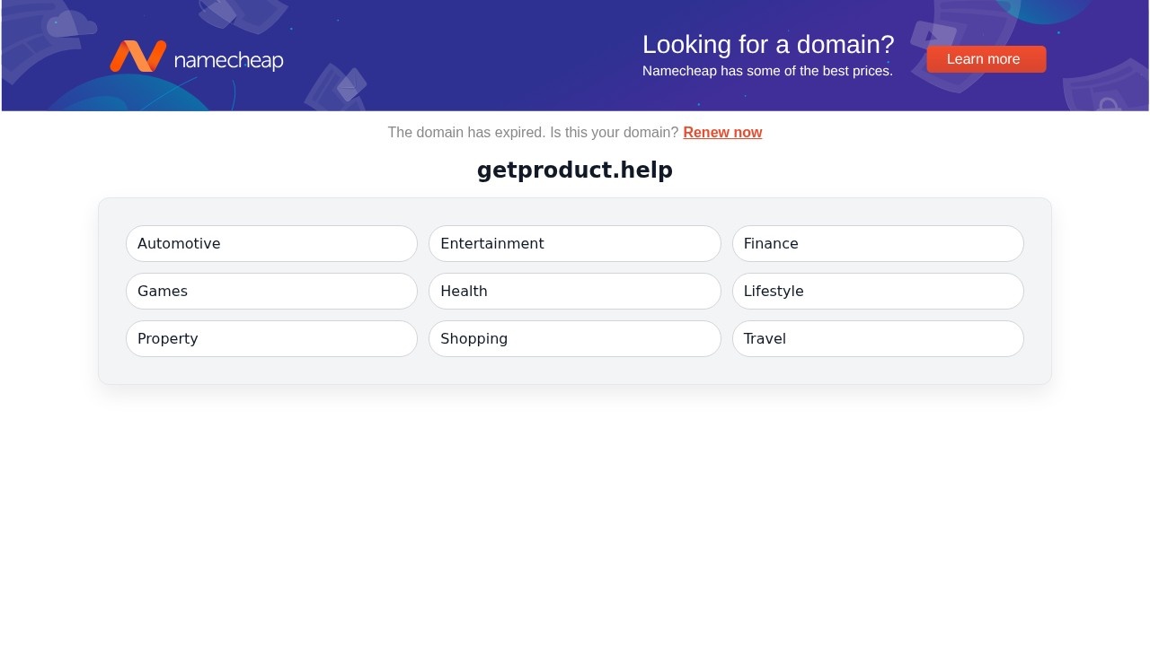The width and height of the screenshot is (1150, 646).
Task: Click the Learn more button
Action: coord(985,58)
